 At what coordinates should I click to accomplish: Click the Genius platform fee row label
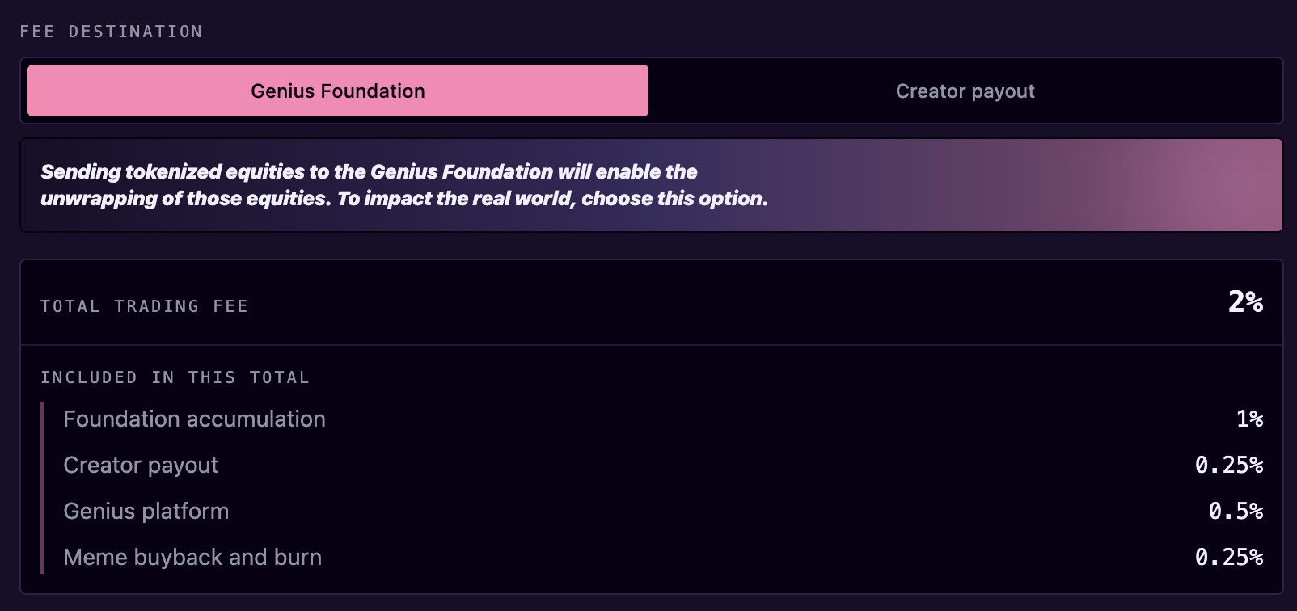tap(146, 511)
